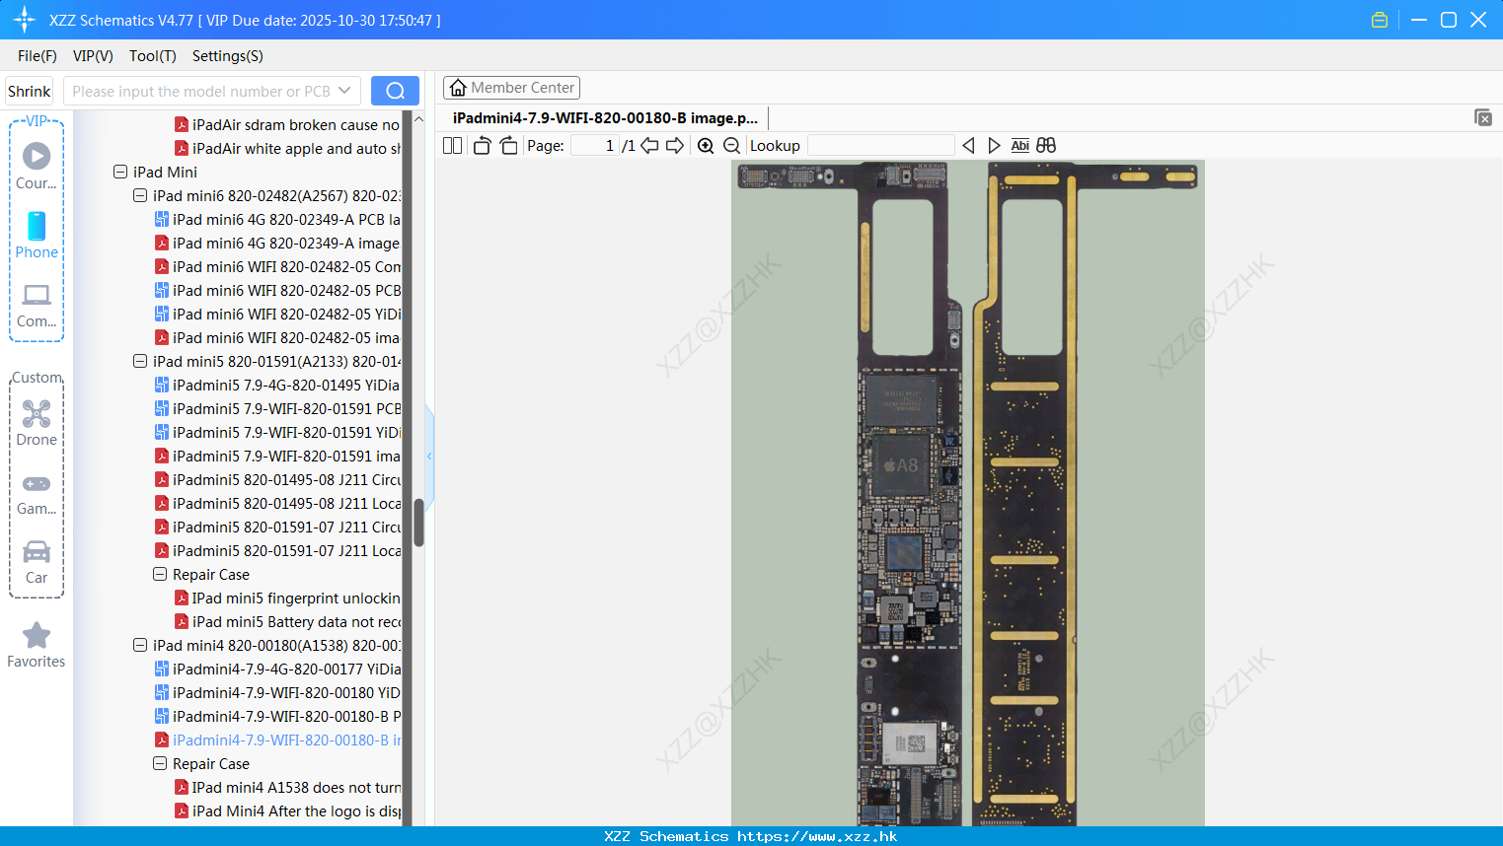Open IPad mini5 fingerprint unlocking case

[287, 598]
